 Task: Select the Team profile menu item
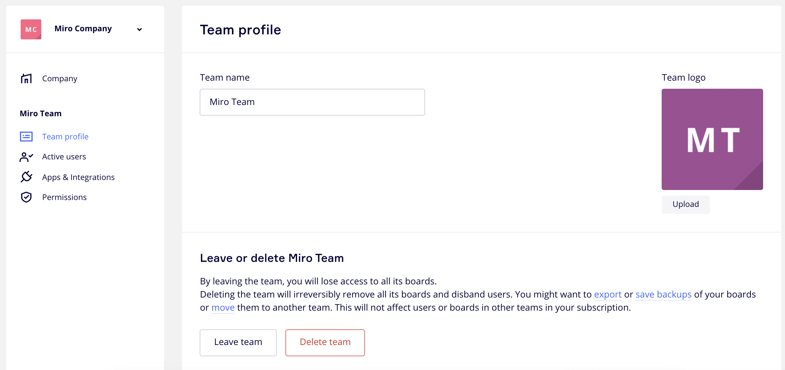[65, 137]
